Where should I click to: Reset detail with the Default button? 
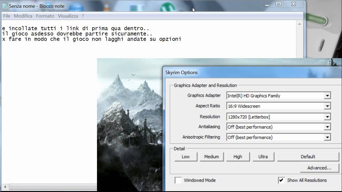(x=308, y=157)
